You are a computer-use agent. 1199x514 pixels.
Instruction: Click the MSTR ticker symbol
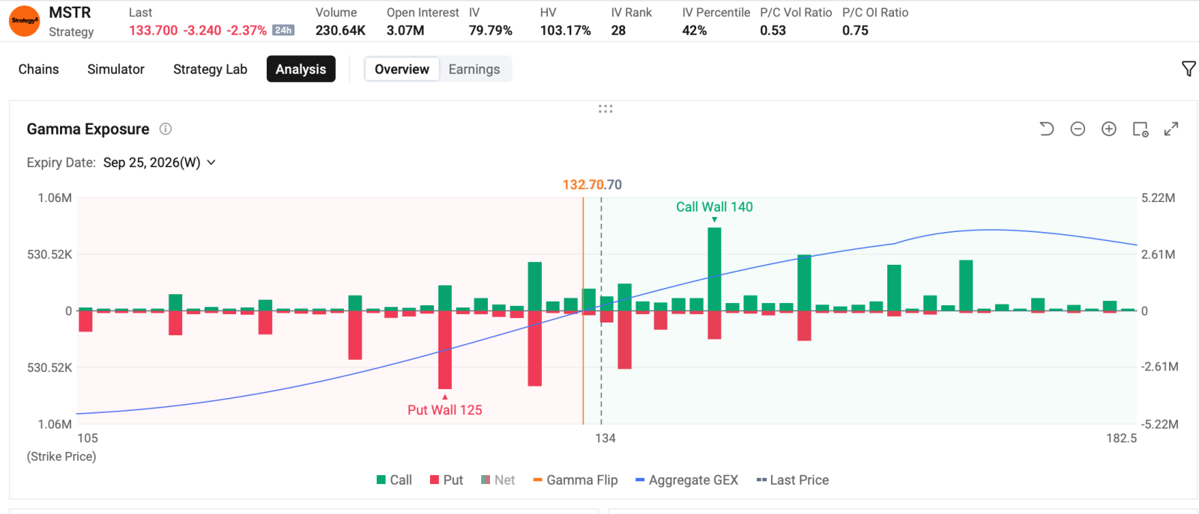click(70, 13)
